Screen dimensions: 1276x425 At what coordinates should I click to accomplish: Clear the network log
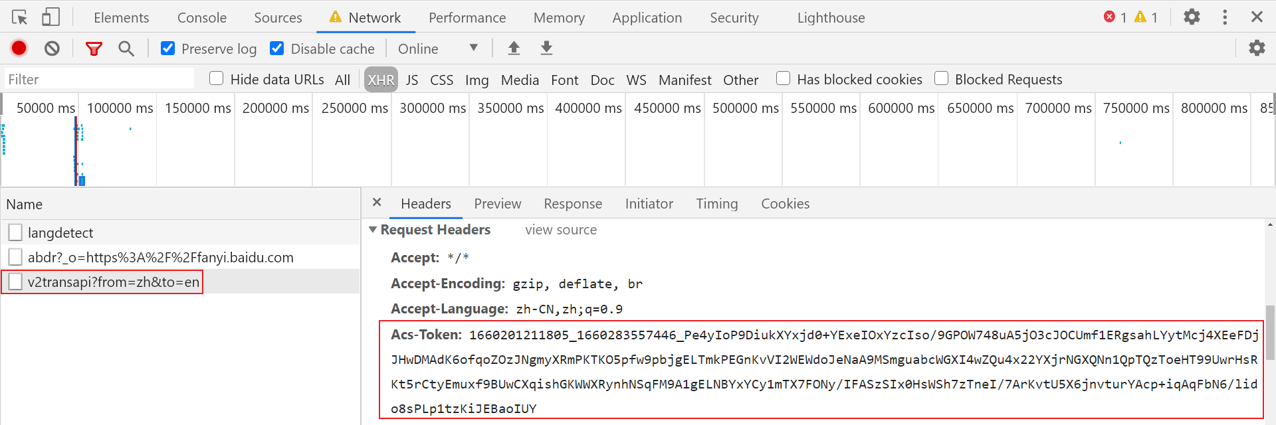[52, 48]
